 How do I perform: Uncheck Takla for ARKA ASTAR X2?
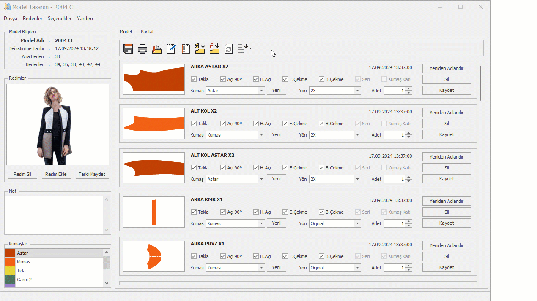point(194,79)
